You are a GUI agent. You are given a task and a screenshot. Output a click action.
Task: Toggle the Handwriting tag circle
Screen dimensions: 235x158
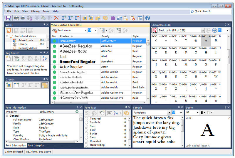tap(86, 145)
